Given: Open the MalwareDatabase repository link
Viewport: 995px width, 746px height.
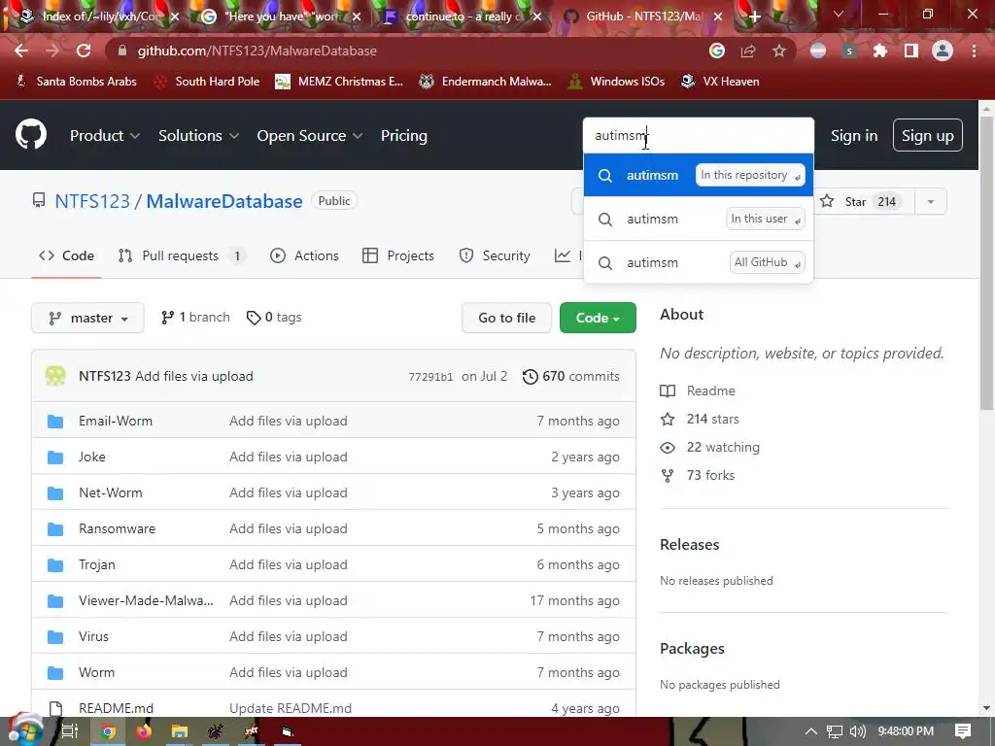Looking at the screenshot, I should pos(224,202).
